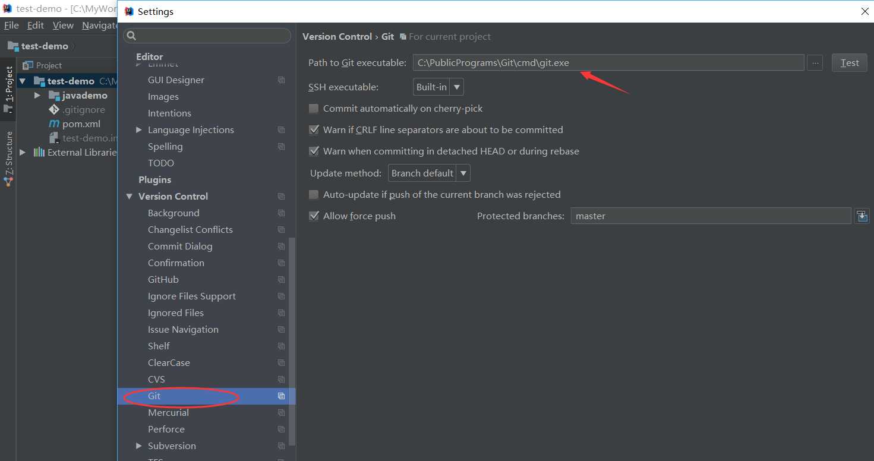The height and width of the screenshot is (461, 874).
Task: Click the per-project icon beside Subversion
Action: (x=282, y=446)
